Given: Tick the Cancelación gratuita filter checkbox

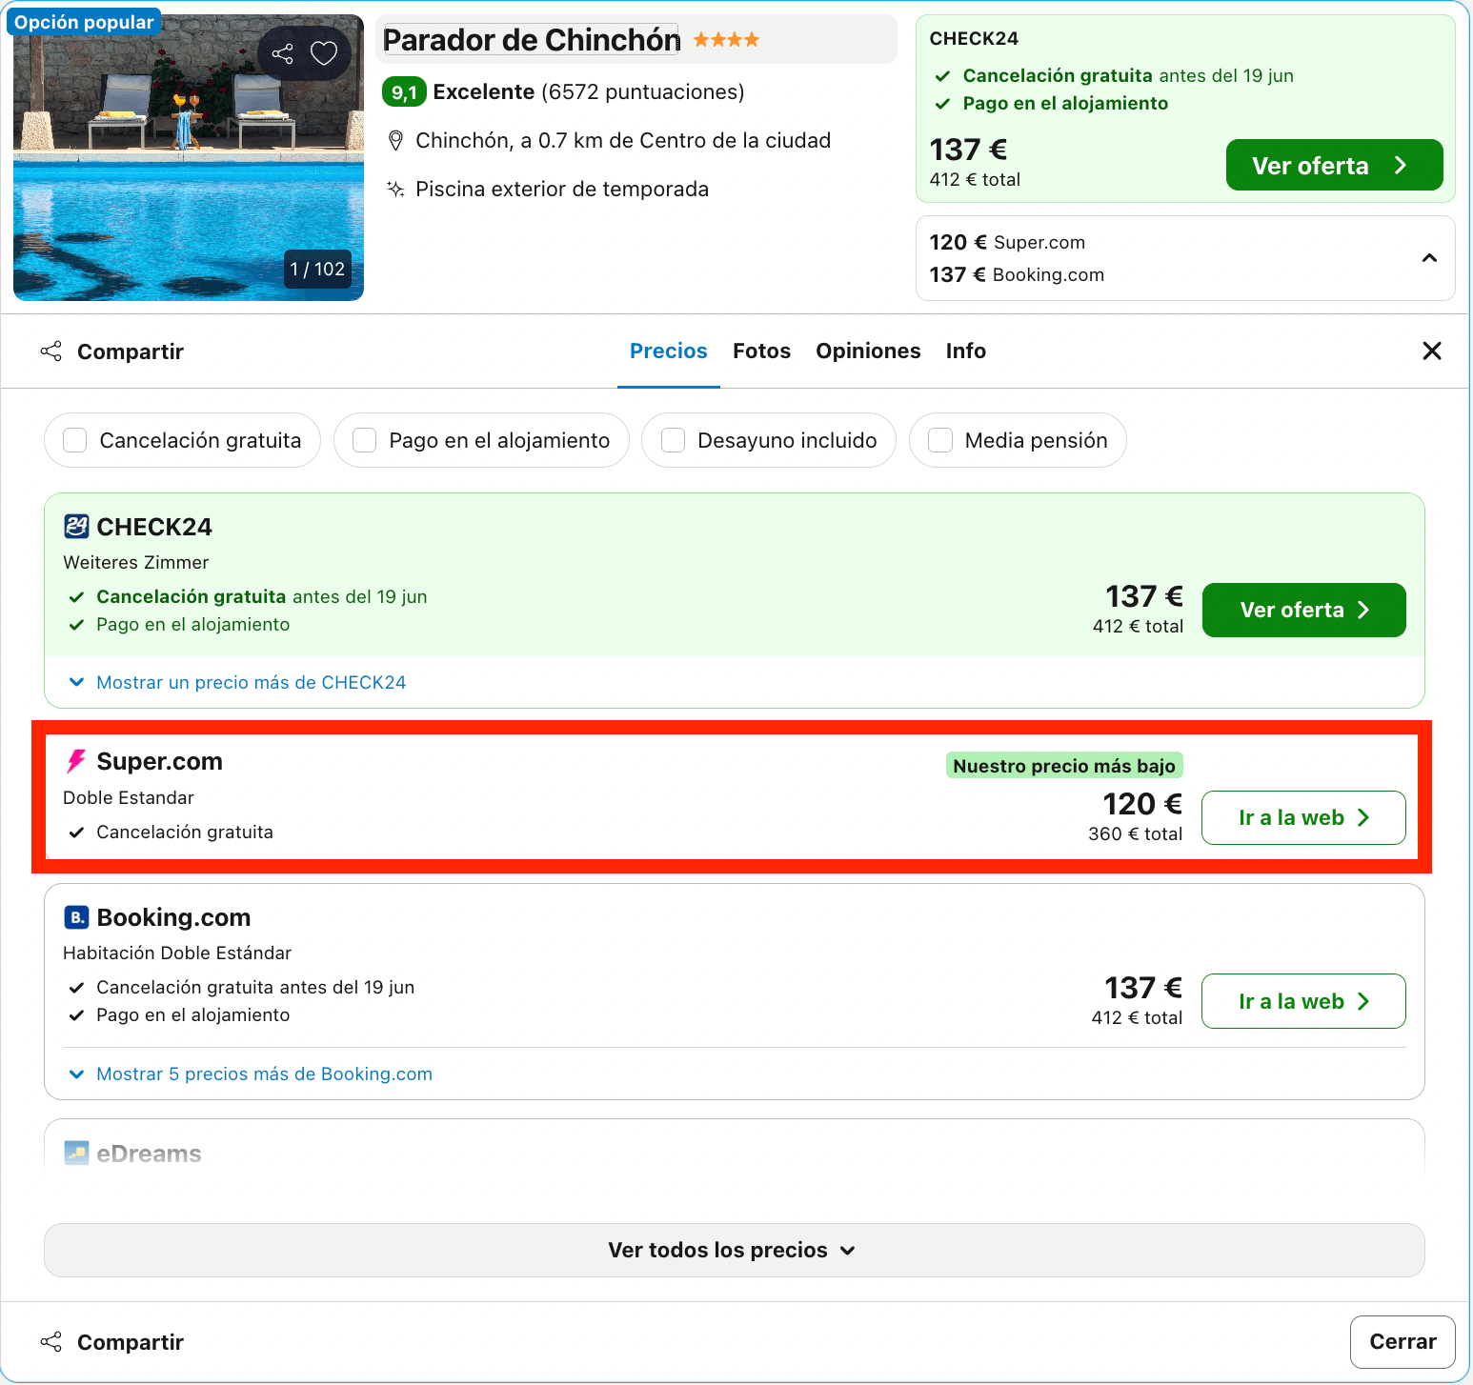Looking at the screenshot, I should pyautogui.click(x=75, y=440).
